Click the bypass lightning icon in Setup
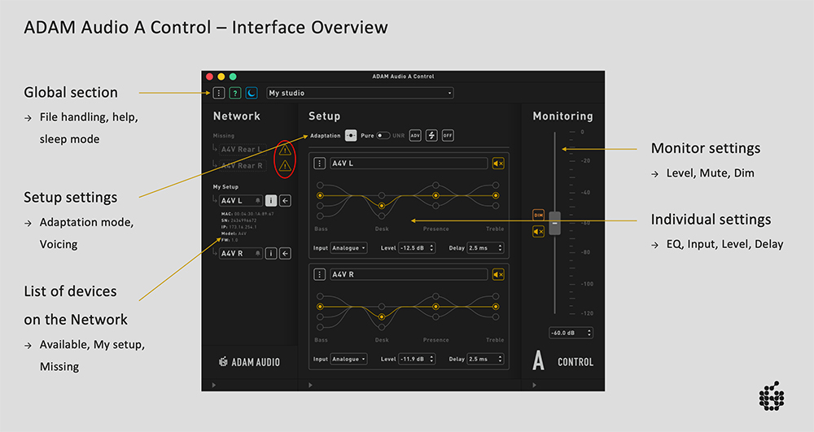 [431, 135]
